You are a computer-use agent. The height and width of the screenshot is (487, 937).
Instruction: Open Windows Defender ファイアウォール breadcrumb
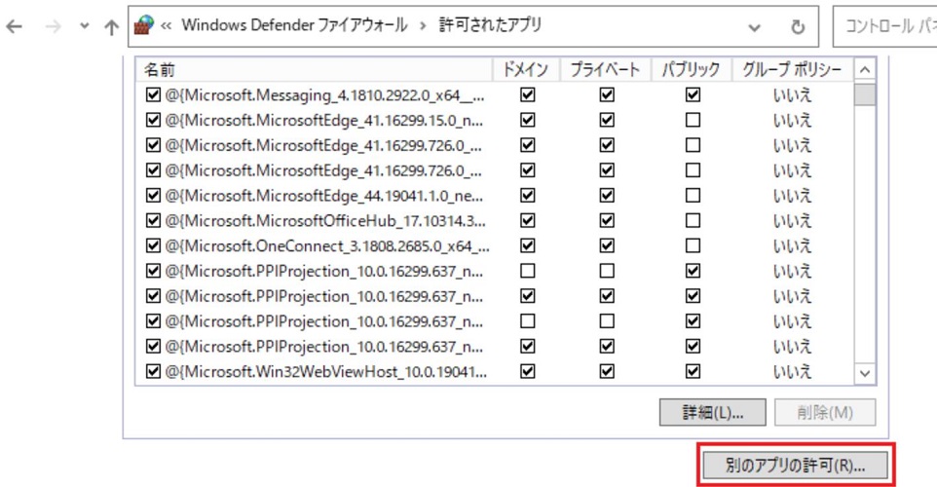pos(294,25)
